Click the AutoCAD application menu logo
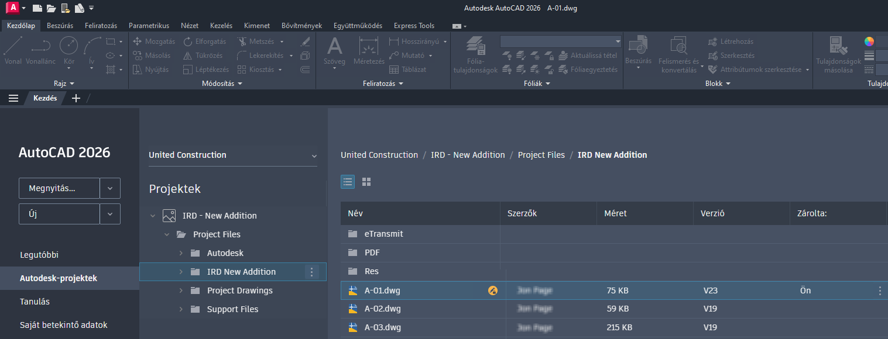 pos(12,8)
